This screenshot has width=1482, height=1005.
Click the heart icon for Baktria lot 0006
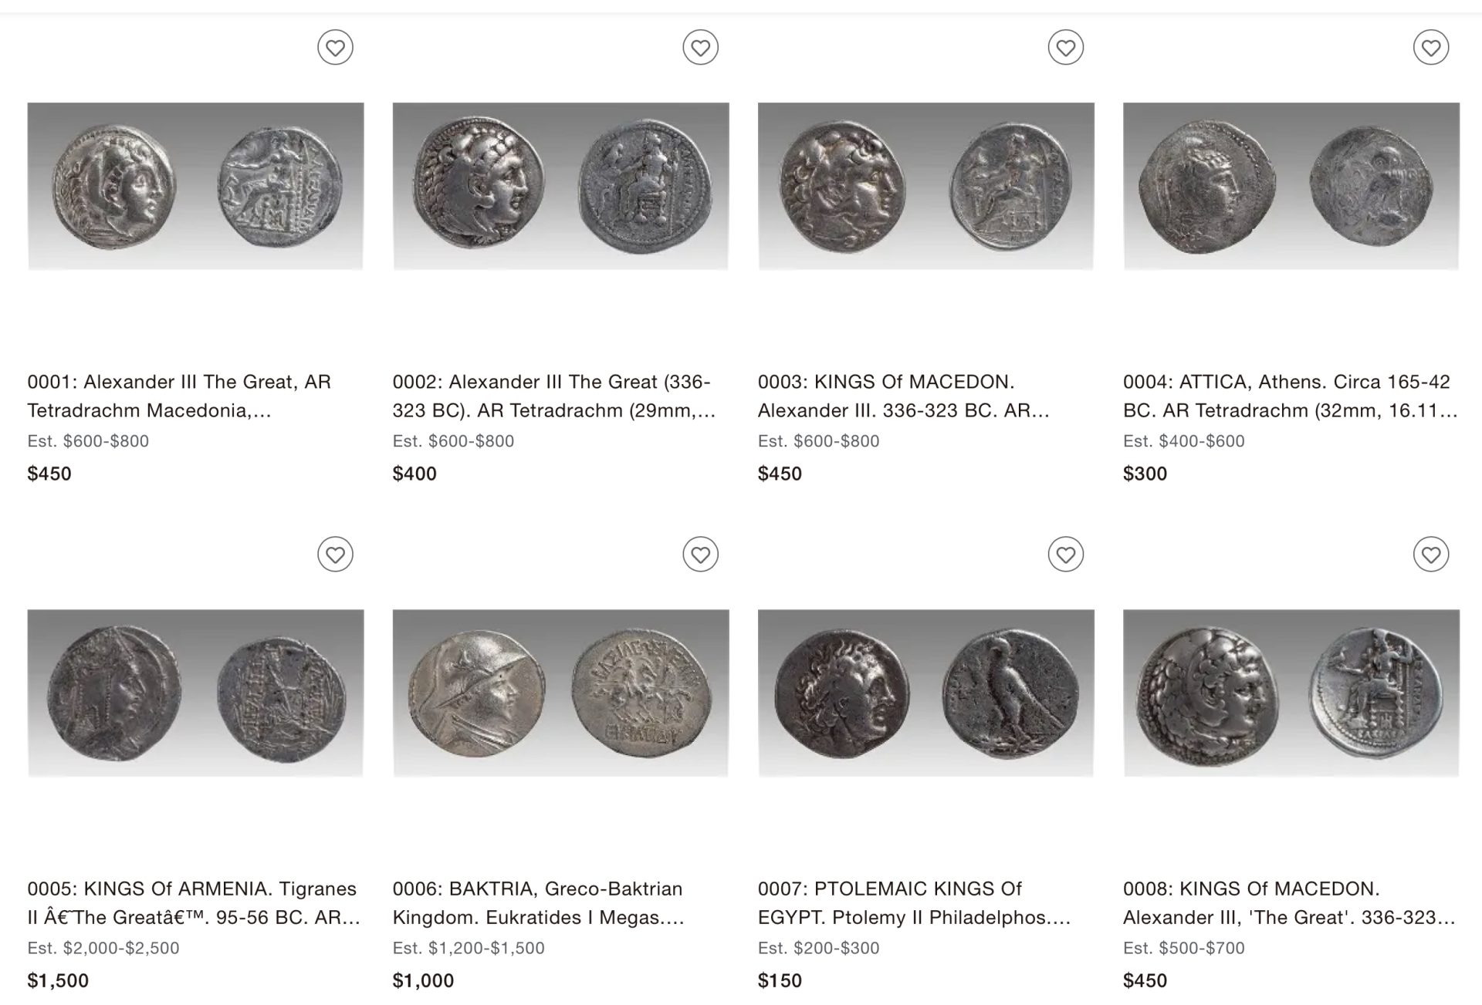coord(700,555)
